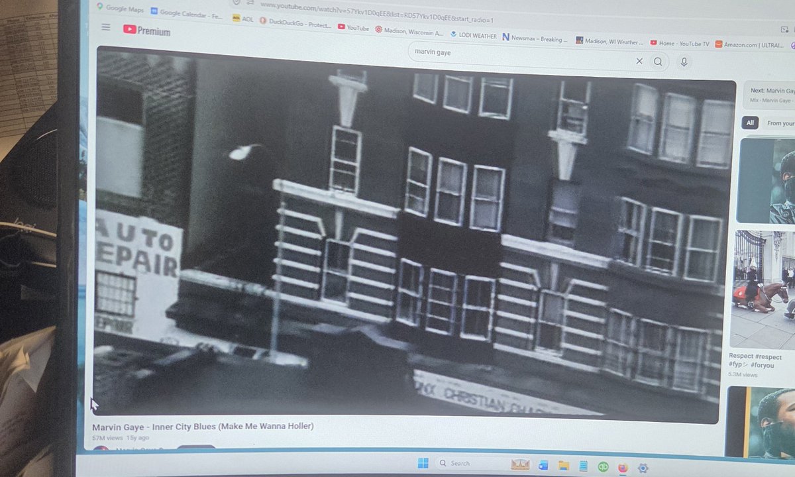This screenshot has height=477, width=795.
Task: Open Notepad from taskbar
Action: click(584, 466)
